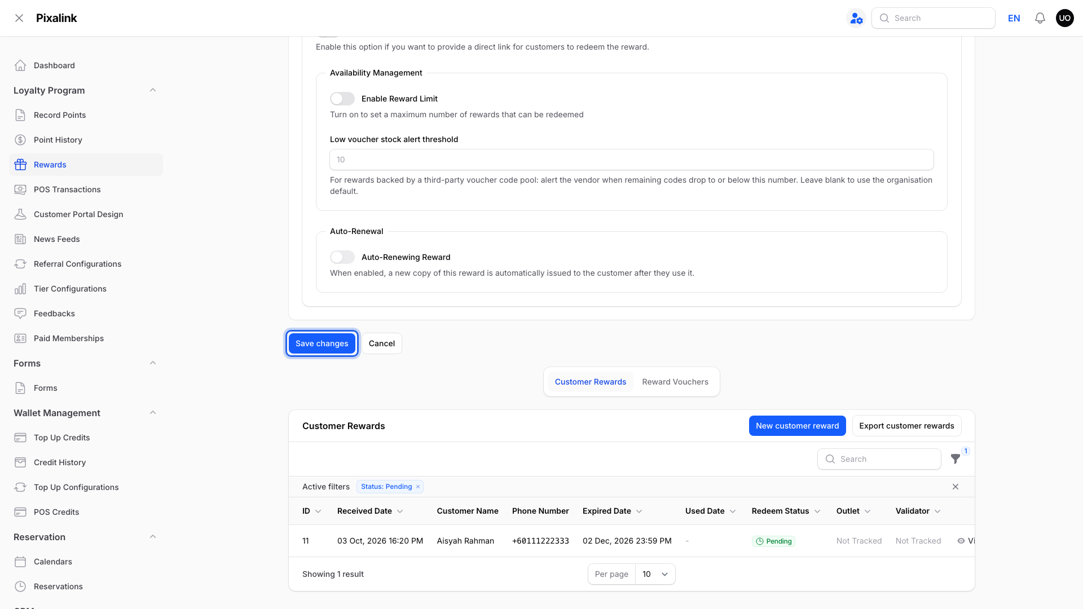Clear all active filters with the X
Viewport: 1083px width, 609px height.
[956, 487]
